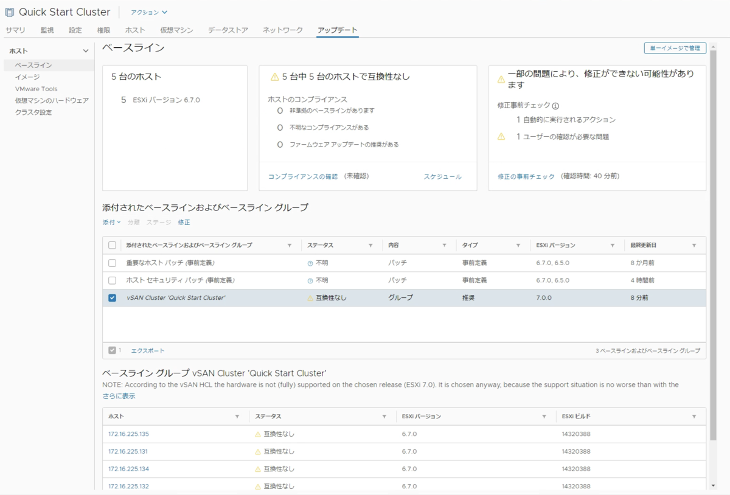The image size is (730, 495).
Task: Click warning icon for host 172.16.225.134
Action: (258, 469)
